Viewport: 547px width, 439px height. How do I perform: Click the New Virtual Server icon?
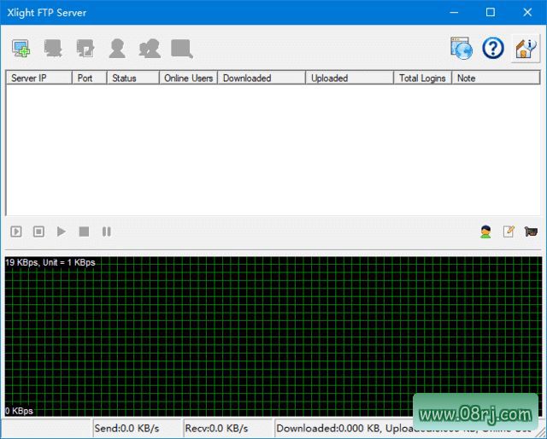click(x=21, y=48)
